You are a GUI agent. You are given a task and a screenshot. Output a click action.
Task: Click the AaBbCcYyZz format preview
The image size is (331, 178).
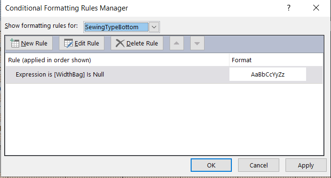click(268, 75)
